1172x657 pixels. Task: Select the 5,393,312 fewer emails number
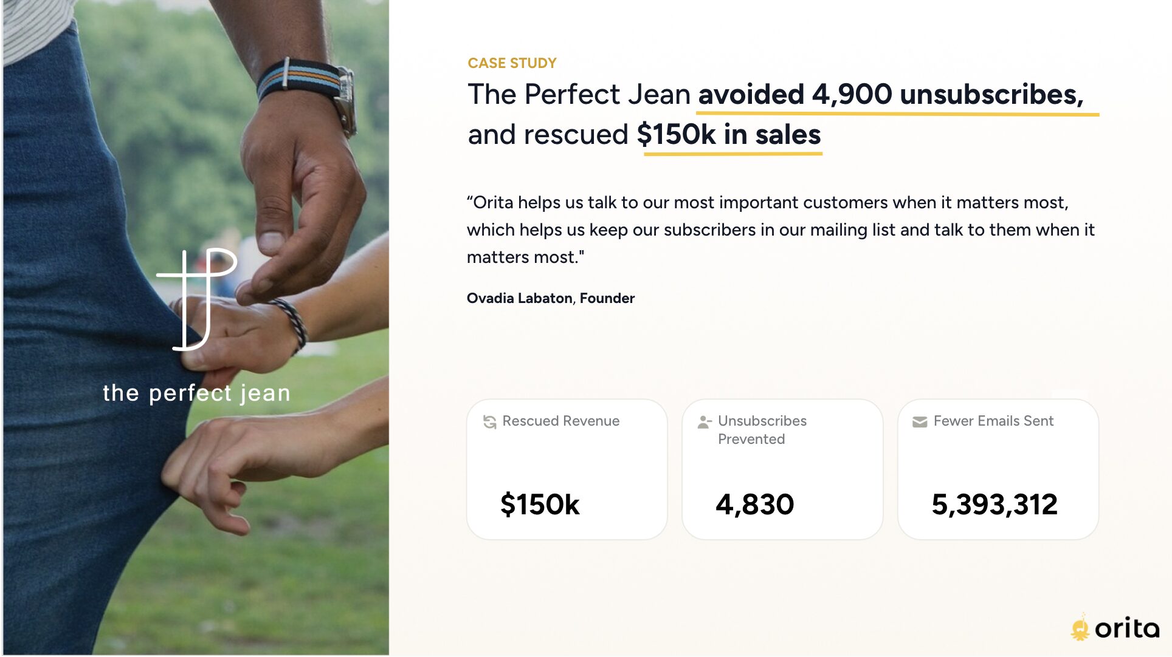994,505
